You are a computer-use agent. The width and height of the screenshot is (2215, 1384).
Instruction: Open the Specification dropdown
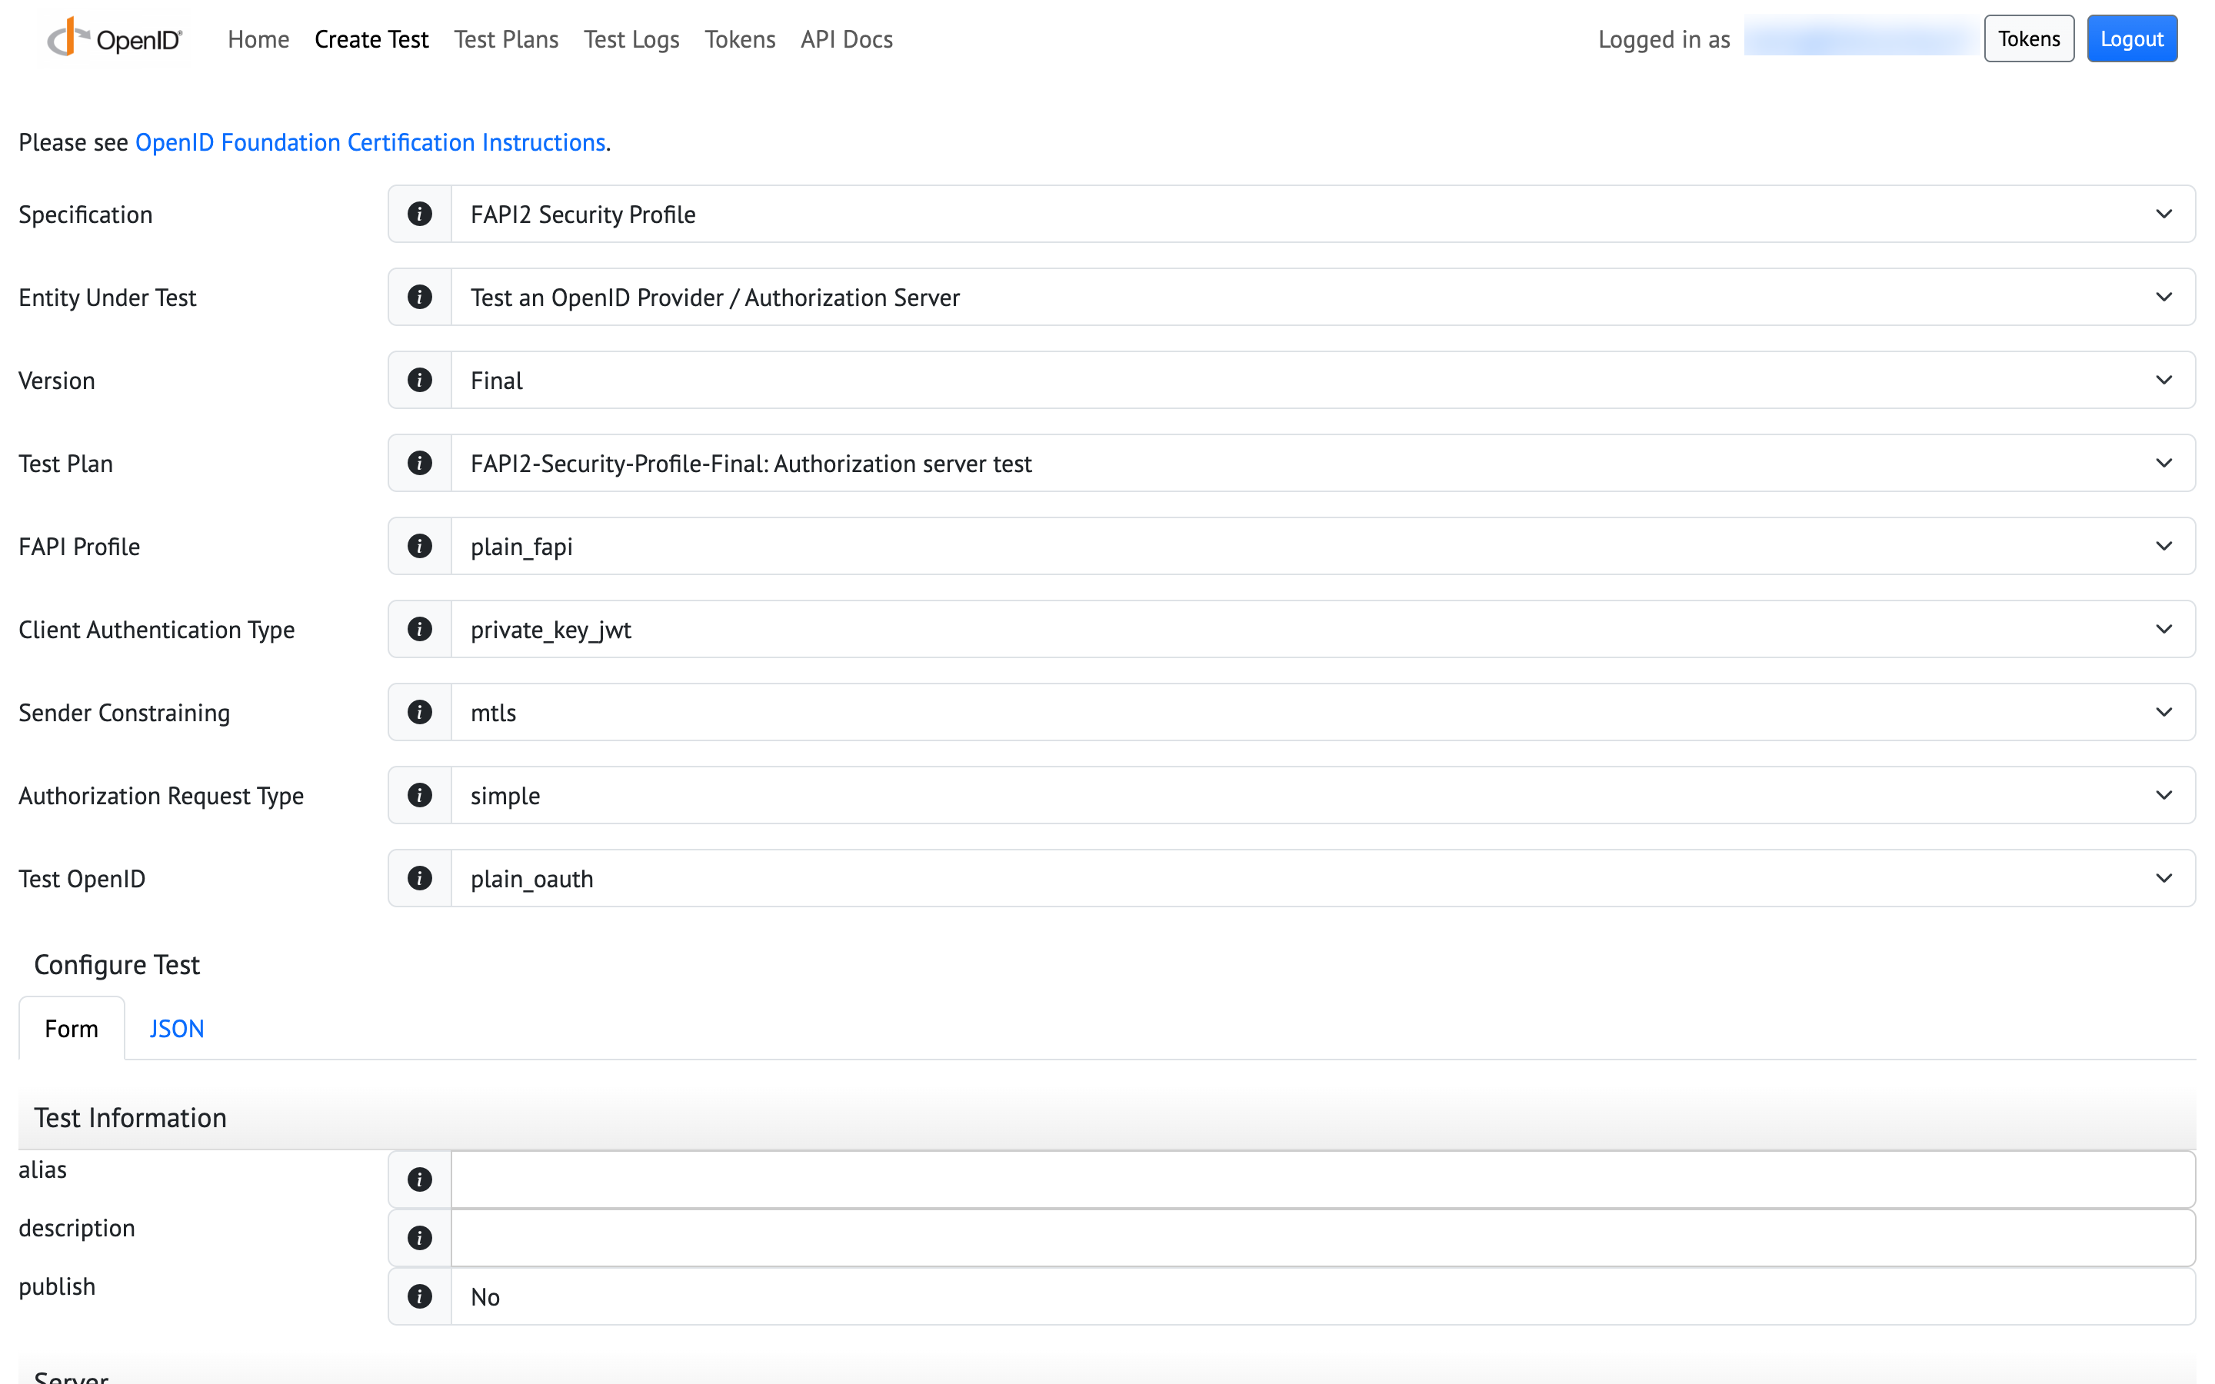coord(1323,215)
